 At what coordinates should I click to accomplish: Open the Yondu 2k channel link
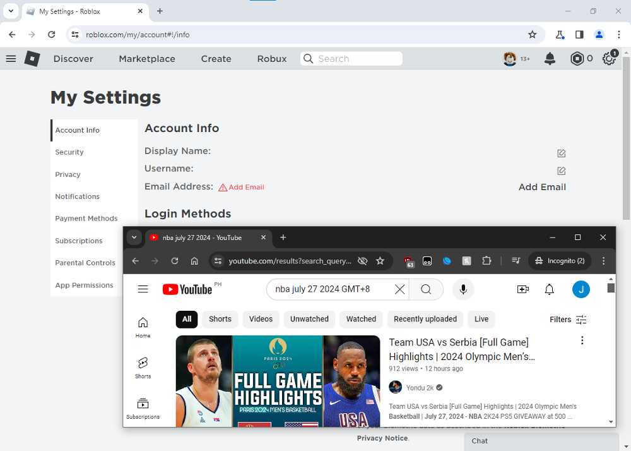[x=420, y=388]
